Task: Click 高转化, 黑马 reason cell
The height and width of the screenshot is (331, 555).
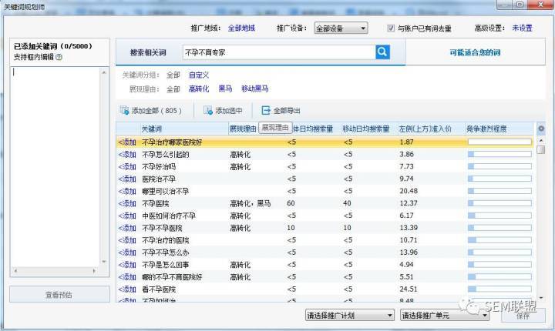Action: coord(251,204)
